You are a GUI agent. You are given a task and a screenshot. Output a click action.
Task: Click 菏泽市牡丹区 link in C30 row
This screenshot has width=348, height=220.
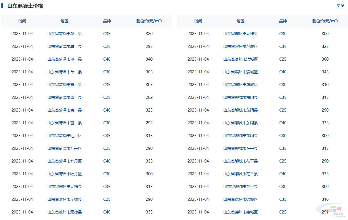point(64,174)
